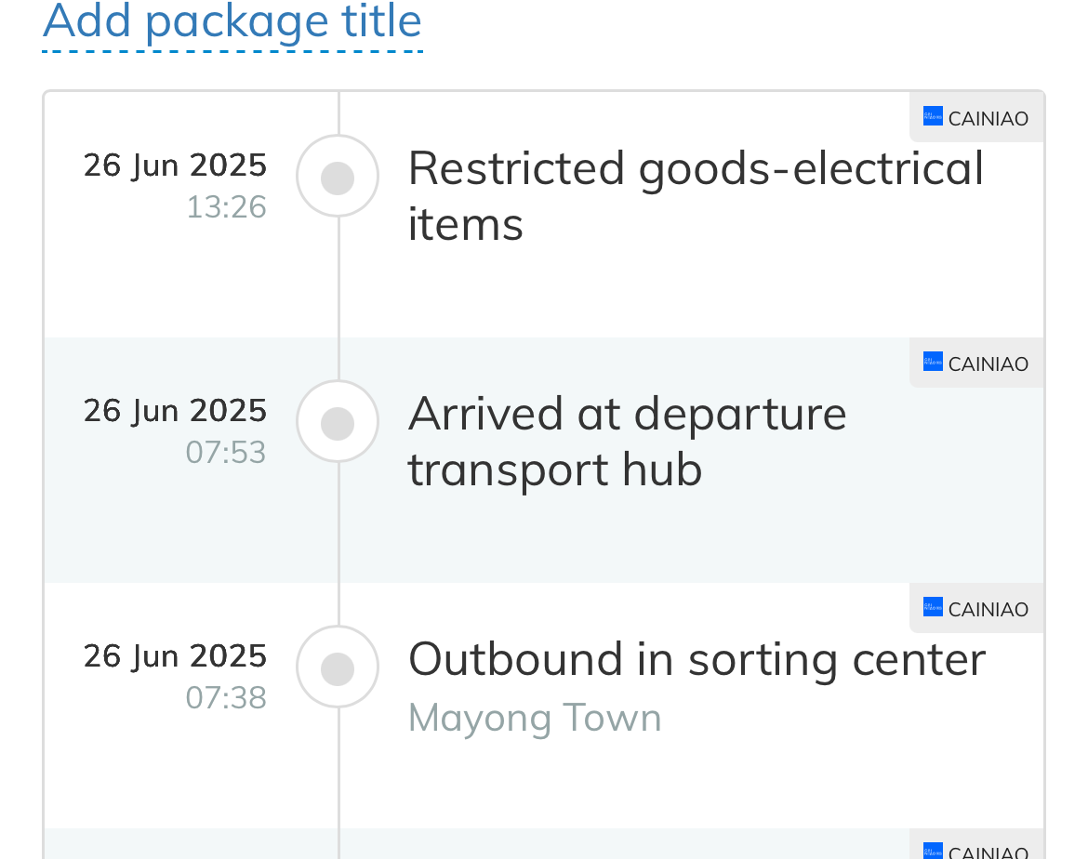The image size is (1088, 859).
Task: Select the timeline marker for 07:38 event
Action: tap(338, 667)
